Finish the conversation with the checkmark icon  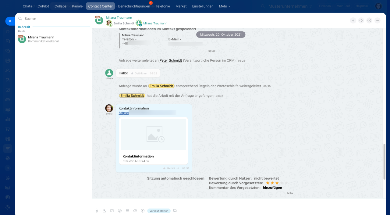tap(369, 20)
